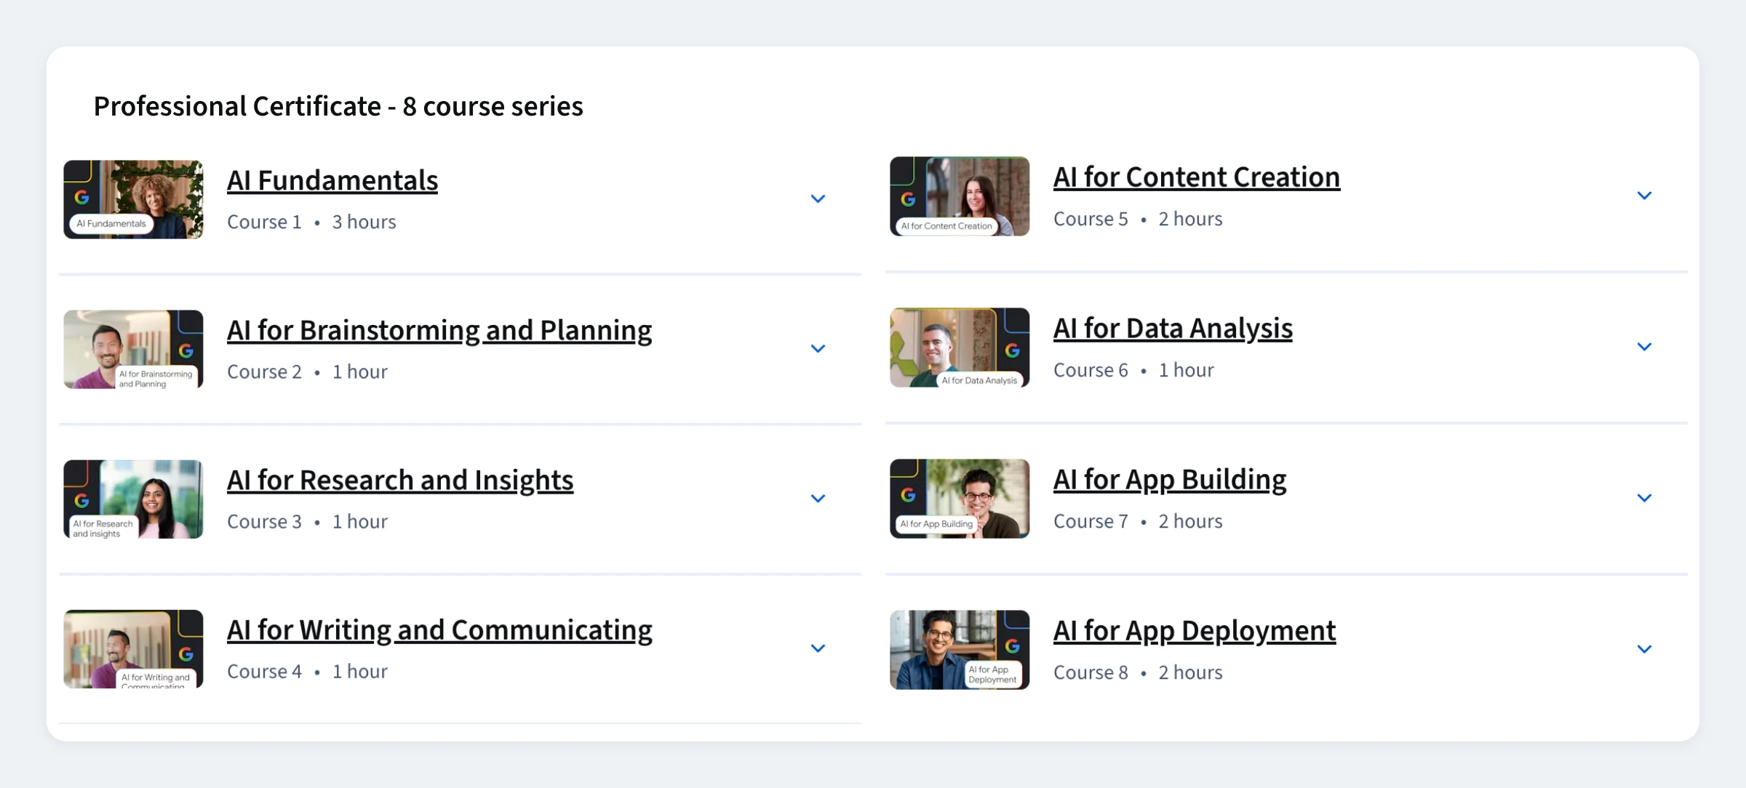
Task: Select the AI for App Deployment thumbnail
Action: tap(960, 650)
